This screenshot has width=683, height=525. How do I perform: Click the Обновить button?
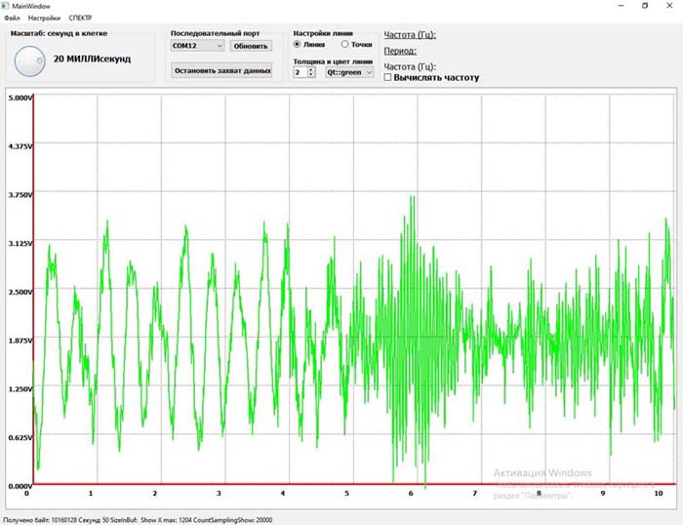point(251,46)
